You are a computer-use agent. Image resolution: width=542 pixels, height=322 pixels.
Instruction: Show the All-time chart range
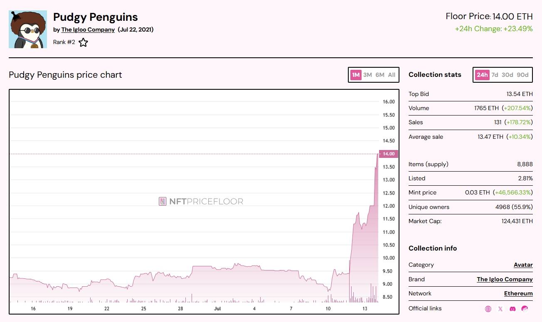click(x=392, y=75)
